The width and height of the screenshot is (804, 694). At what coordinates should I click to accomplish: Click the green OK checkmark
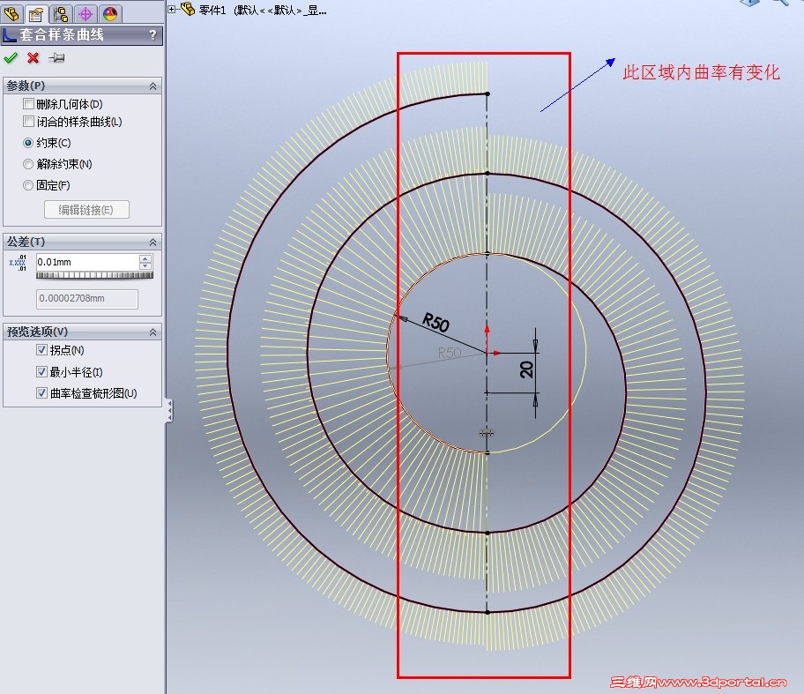click(11, 58)
